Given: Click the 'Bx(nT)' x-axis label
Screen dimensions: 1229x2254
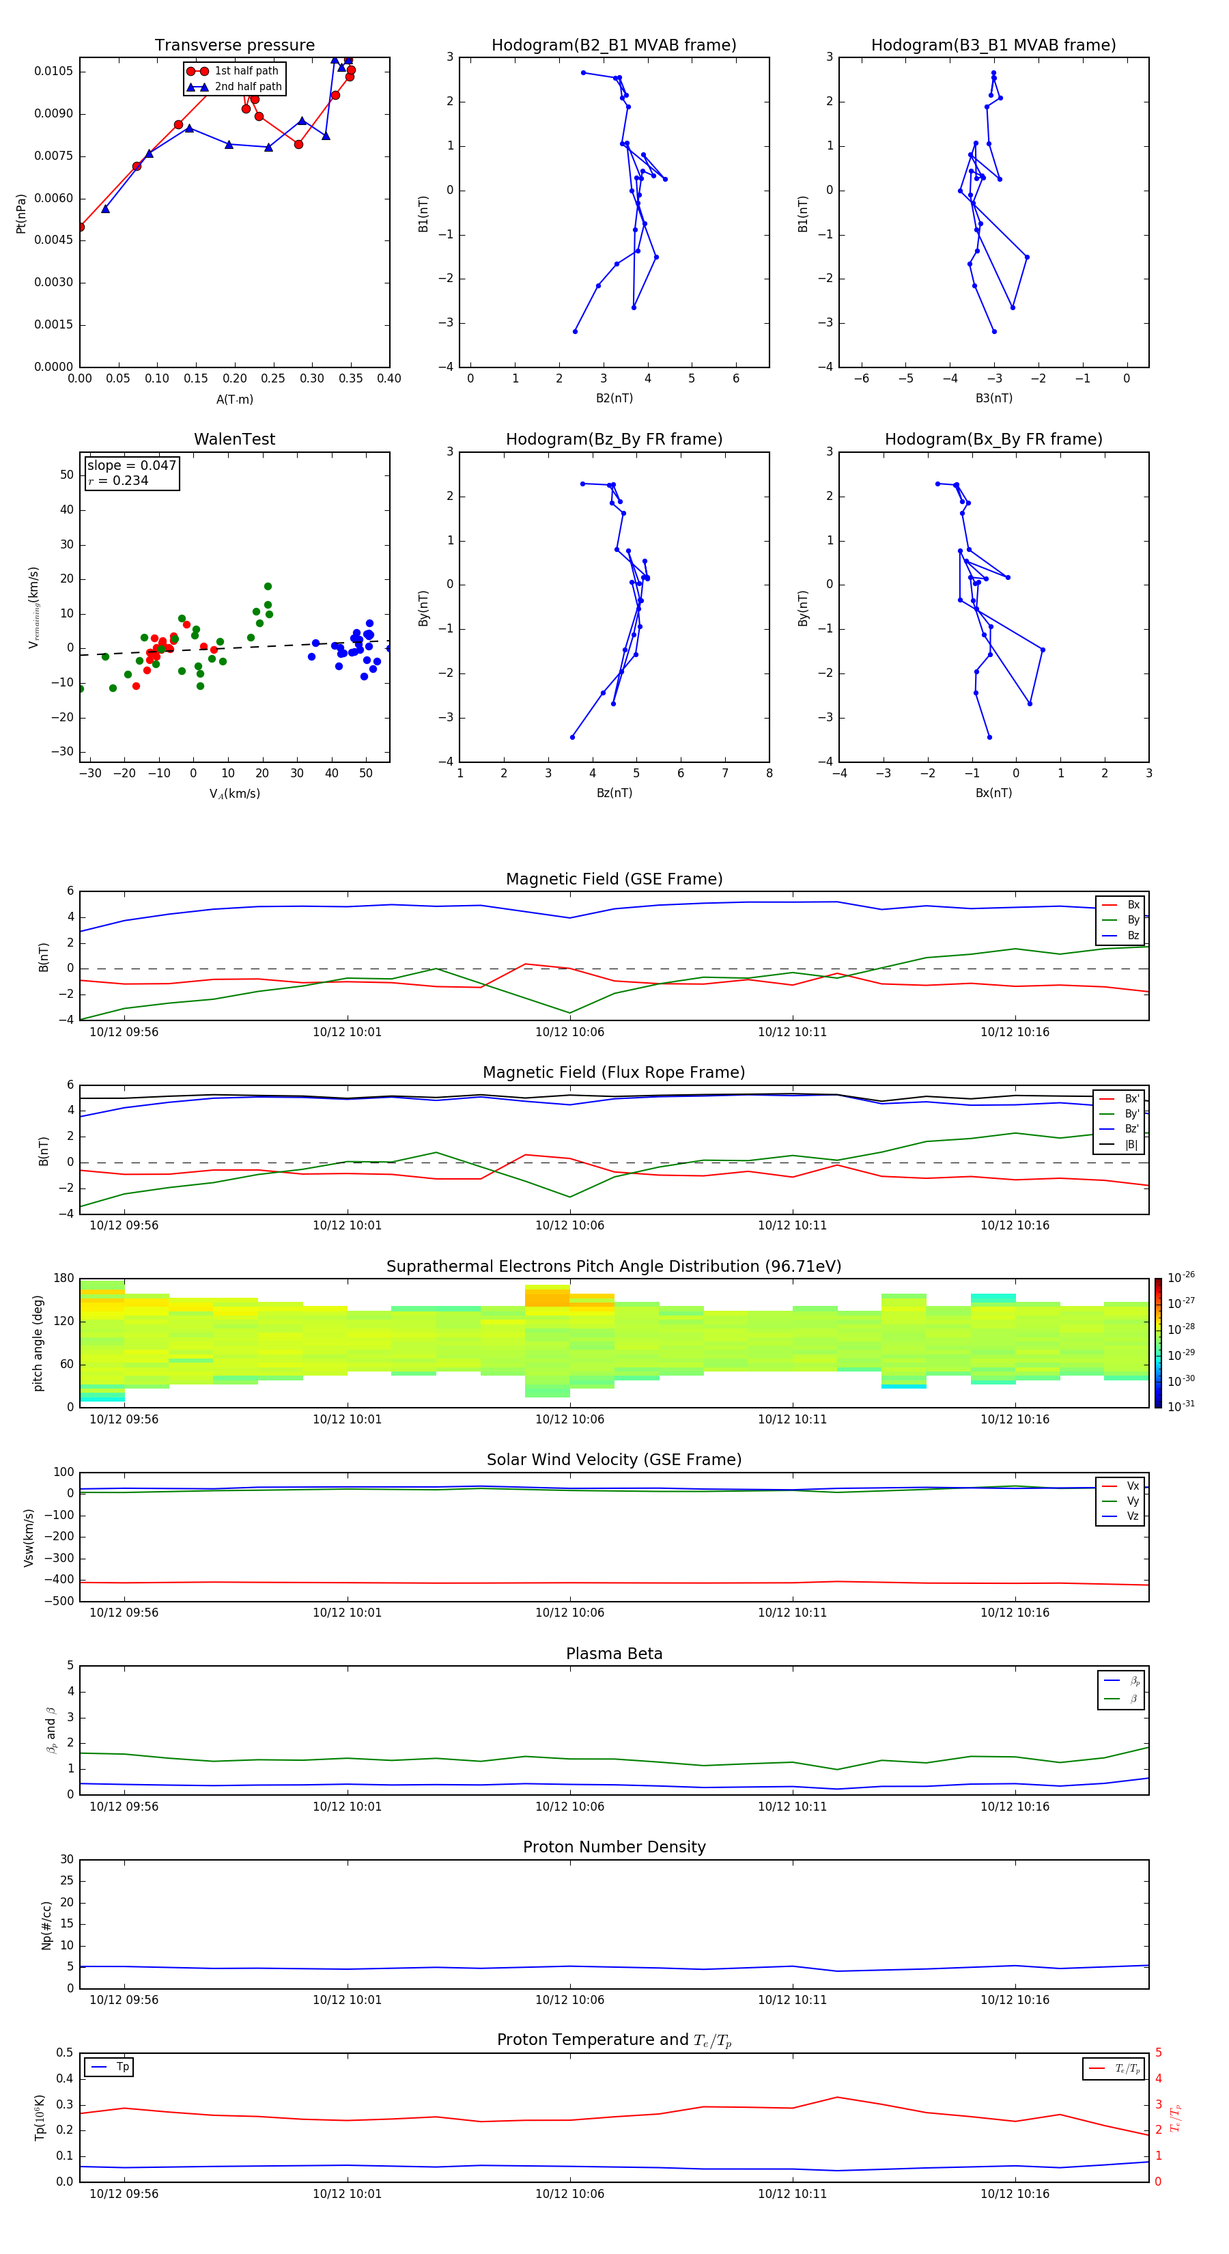Looking at the screenshot, I should tap(993, 793).
